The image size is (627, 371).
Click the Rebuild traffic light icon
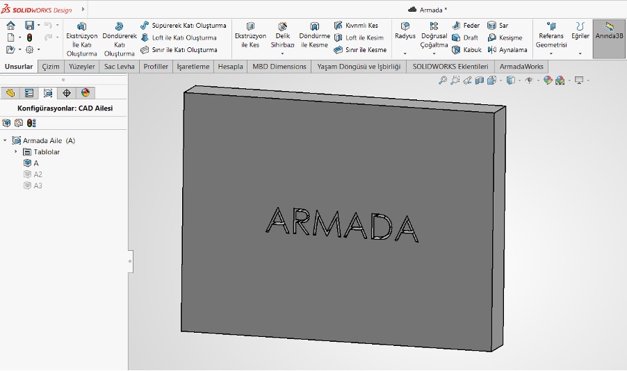pos(29,38)
